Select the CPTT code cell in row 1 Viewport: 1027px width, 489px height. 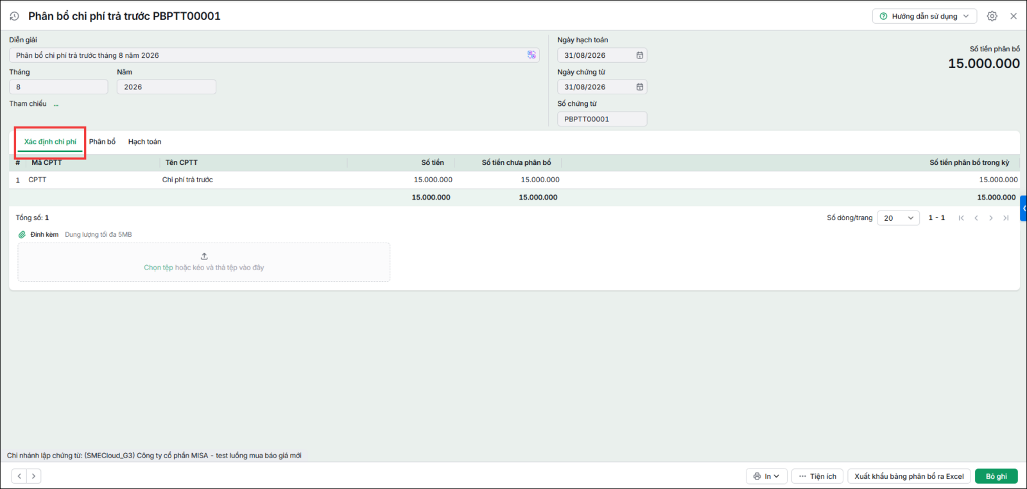tap(37, 180)
